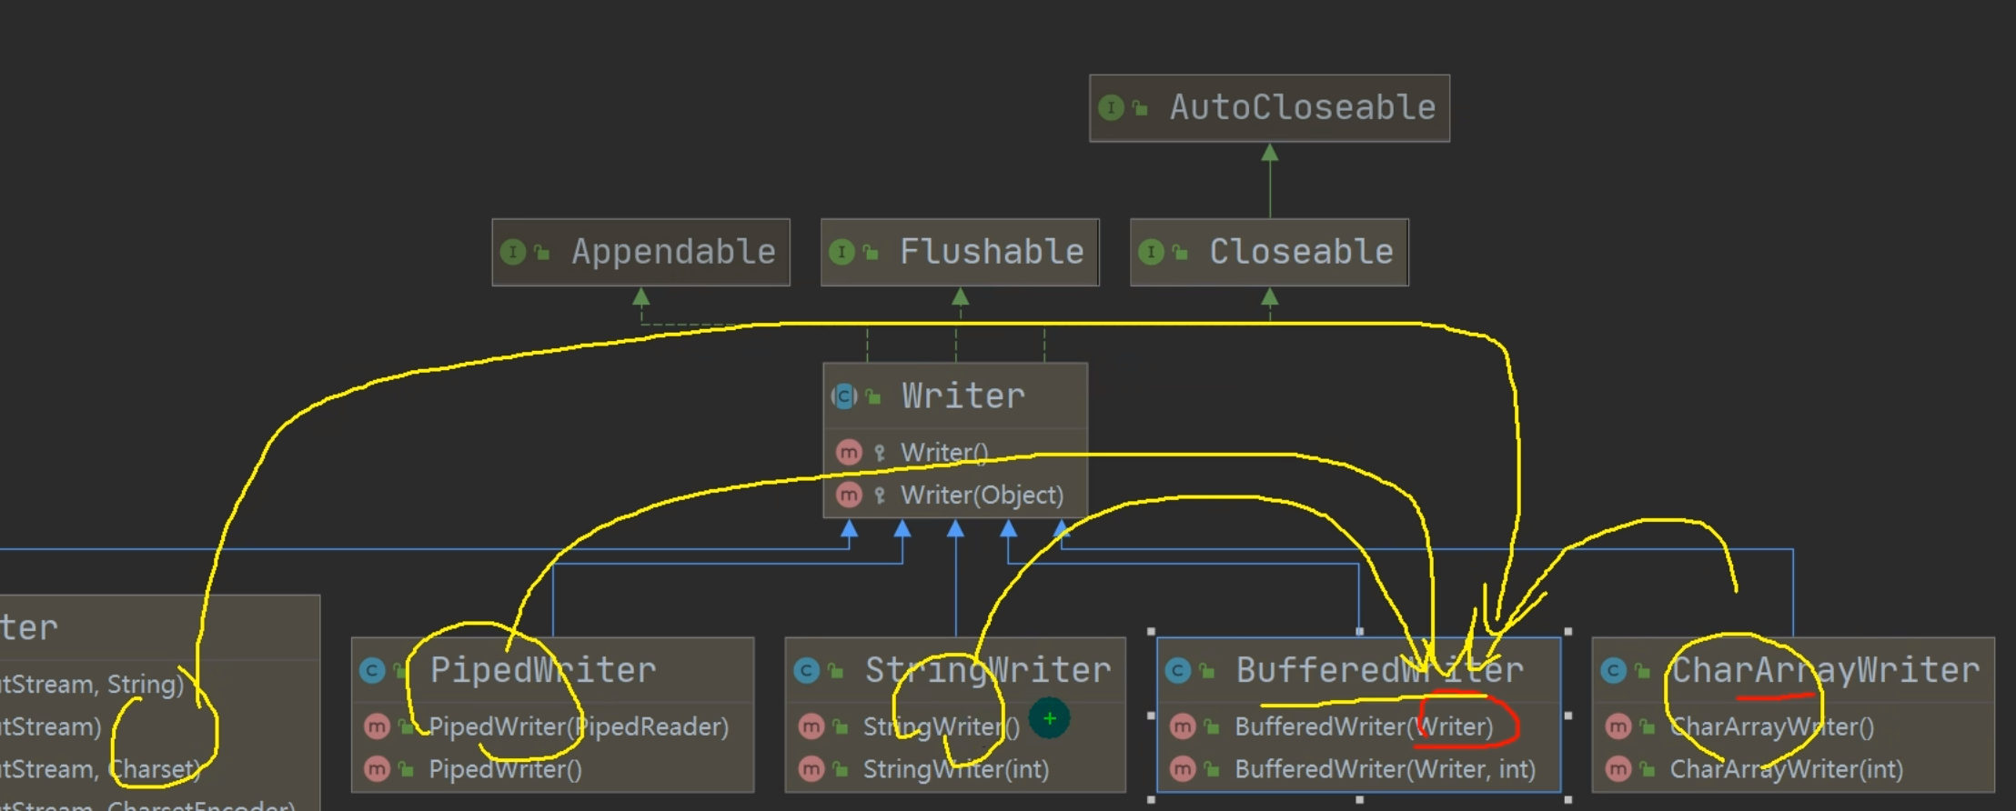
Task: Select the CharArrayWriter() constructor
Action: 1793,726
